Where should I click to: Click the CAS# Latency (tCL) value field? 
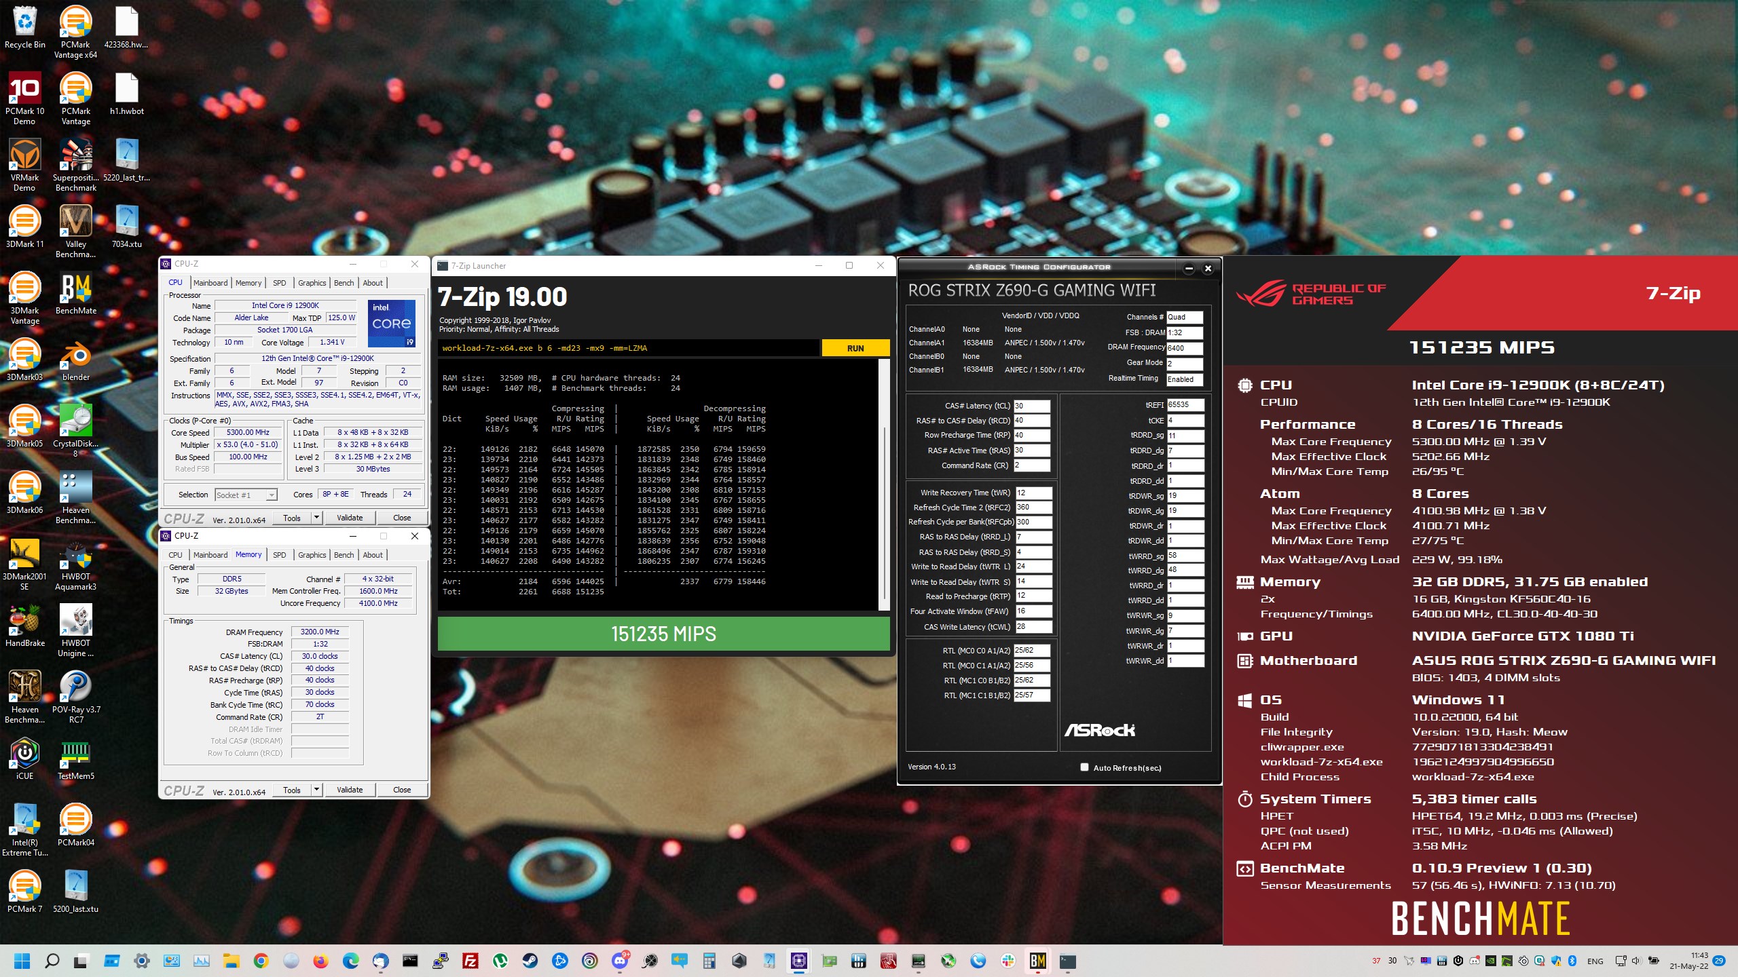point(1031,406)
